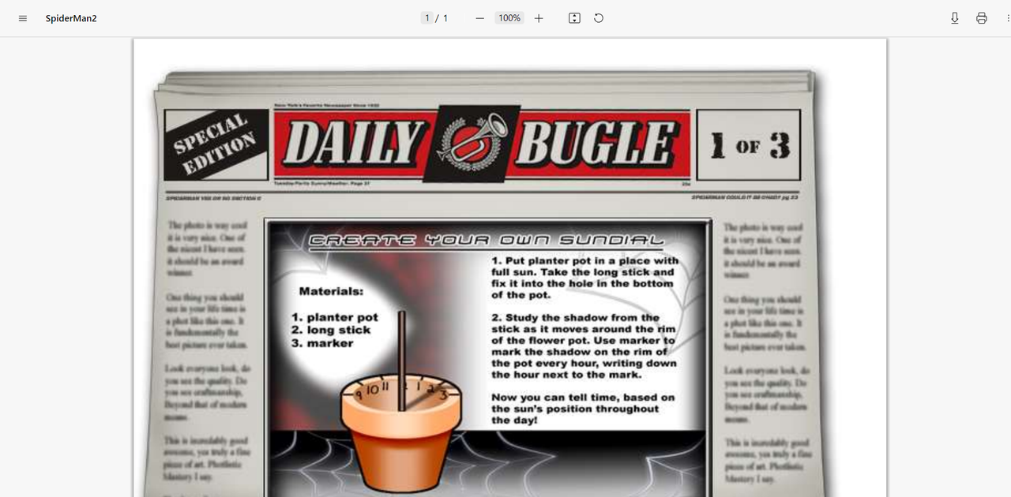Click the "Materials:" label in the page
The height and width of the screenshot is (497, 1011).
[331, 291]
